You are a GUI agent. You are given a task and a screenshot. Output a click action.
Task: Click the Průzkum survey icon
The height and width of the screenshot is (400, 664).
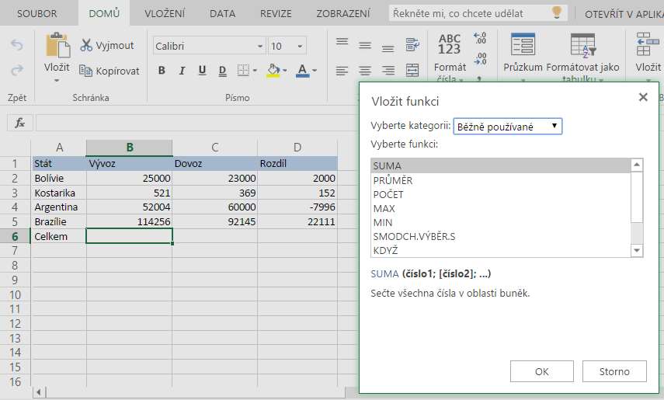pos(523,44)
